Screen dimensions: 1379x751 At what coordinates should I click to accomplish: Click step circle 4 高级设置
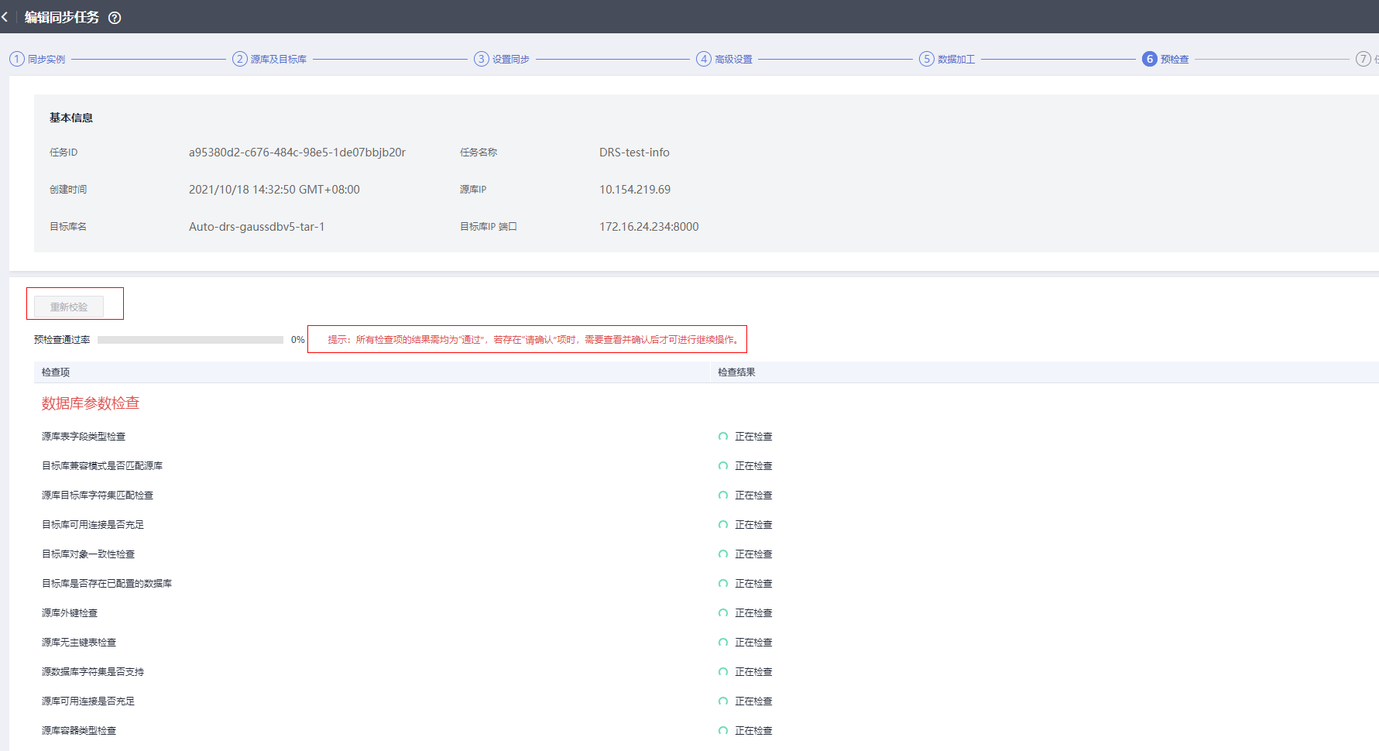tap(704, 58)
